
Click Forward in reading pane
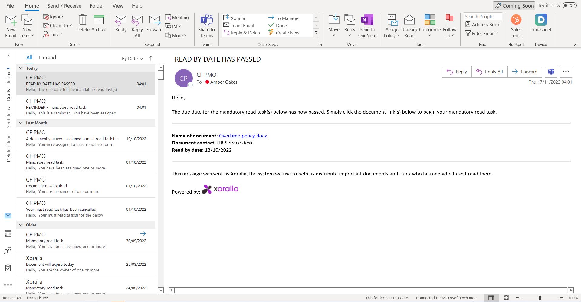[525, 72]
